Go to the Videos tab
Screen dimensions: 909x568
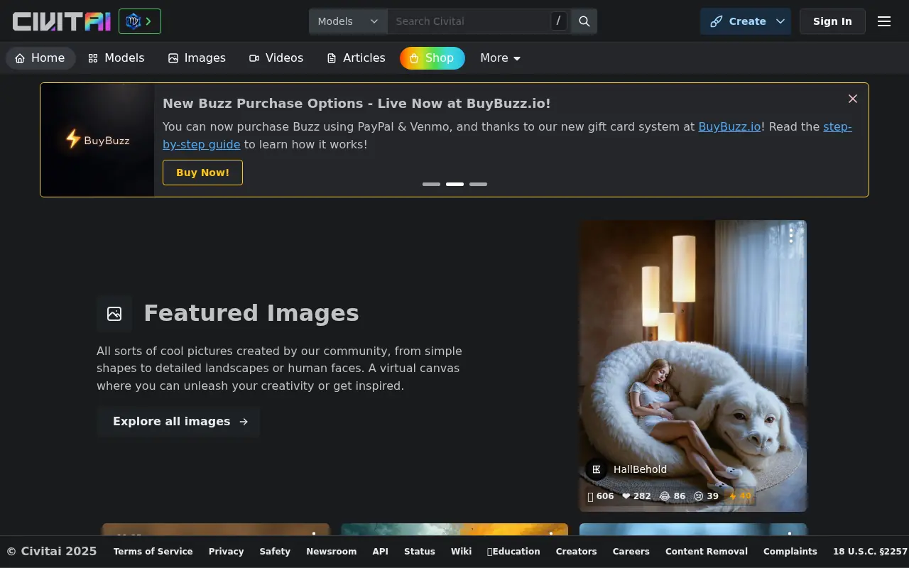coord(276,58)
